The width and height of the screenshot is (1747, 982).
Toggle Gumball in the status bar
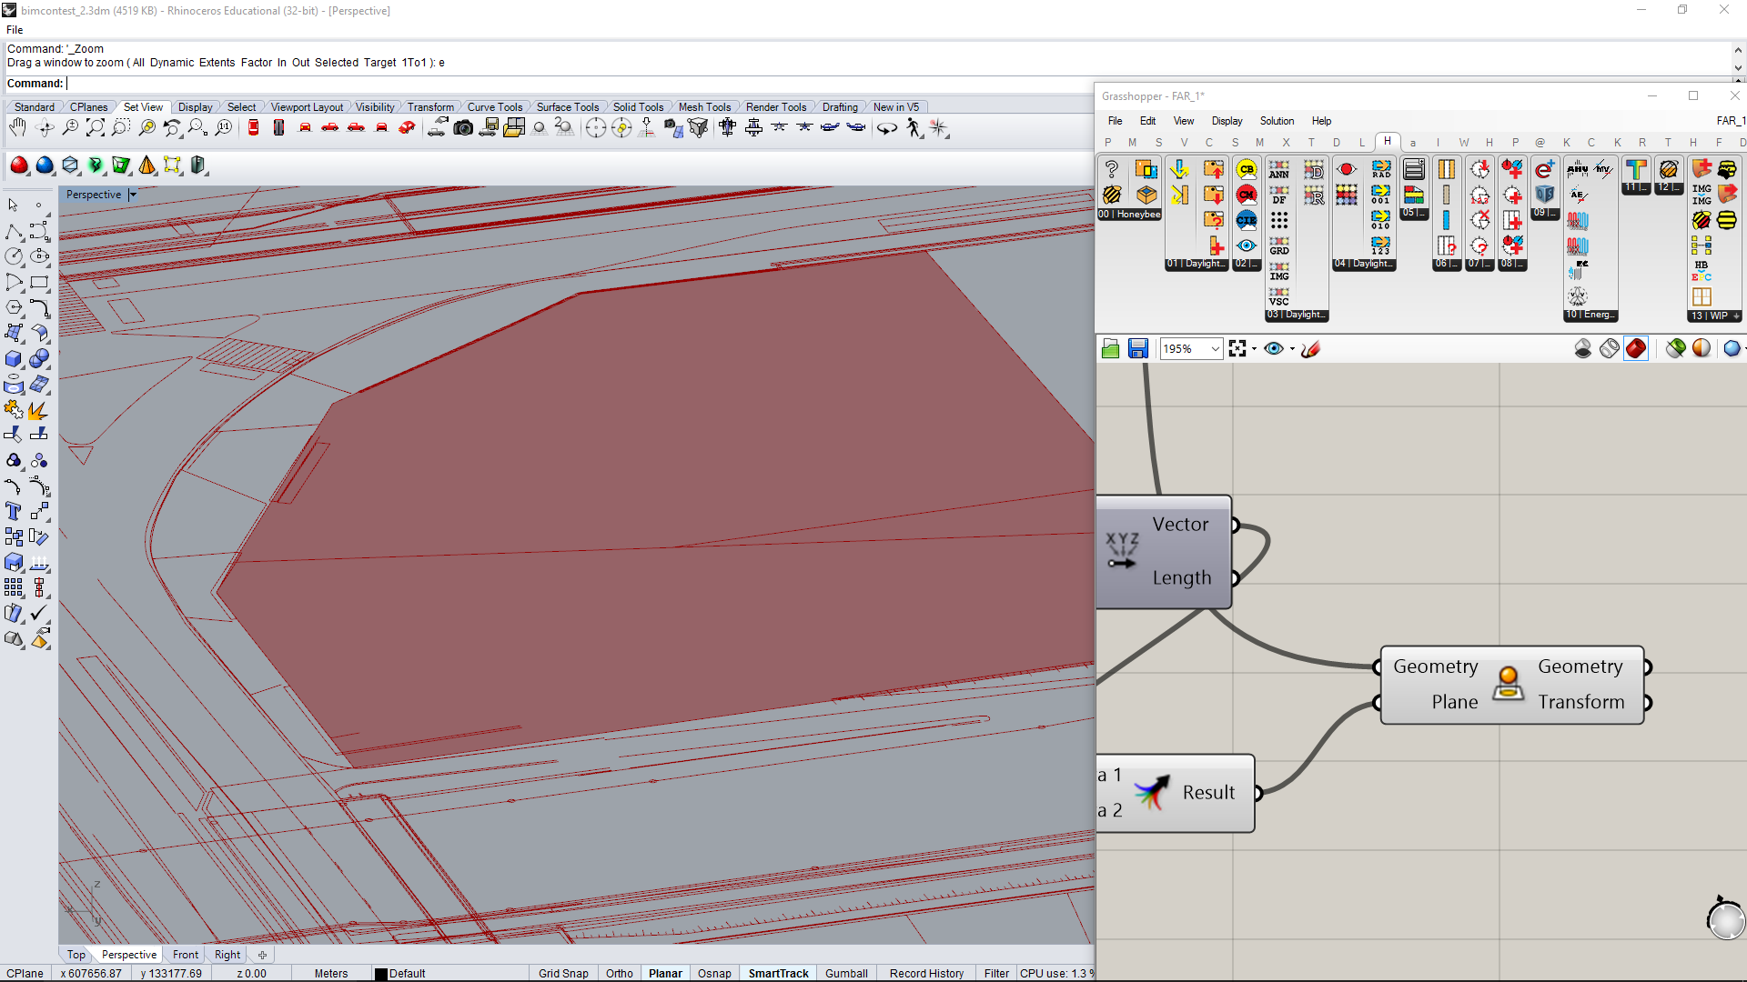(x=845, y=973)
